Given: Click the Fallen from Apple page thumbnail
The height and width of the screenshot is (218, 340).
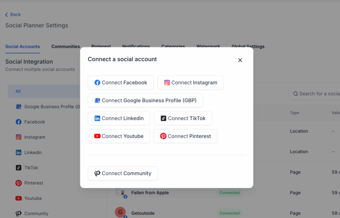Looking at the screenshot, I should click(120, 193).
